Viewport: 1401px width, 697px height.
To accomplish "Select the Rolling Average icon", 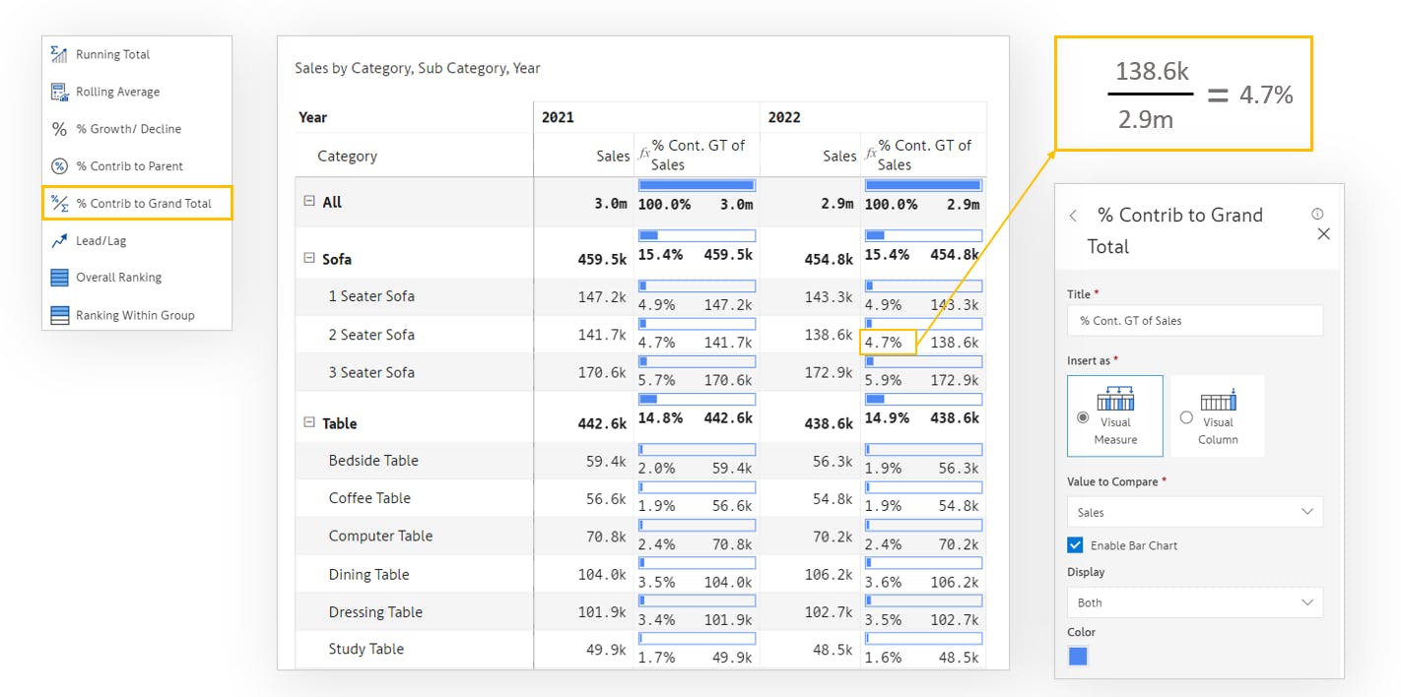I will (59, 92).
